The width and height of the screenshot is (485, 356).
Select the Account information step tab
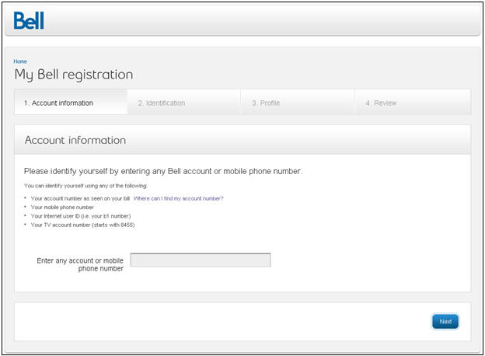71,103
